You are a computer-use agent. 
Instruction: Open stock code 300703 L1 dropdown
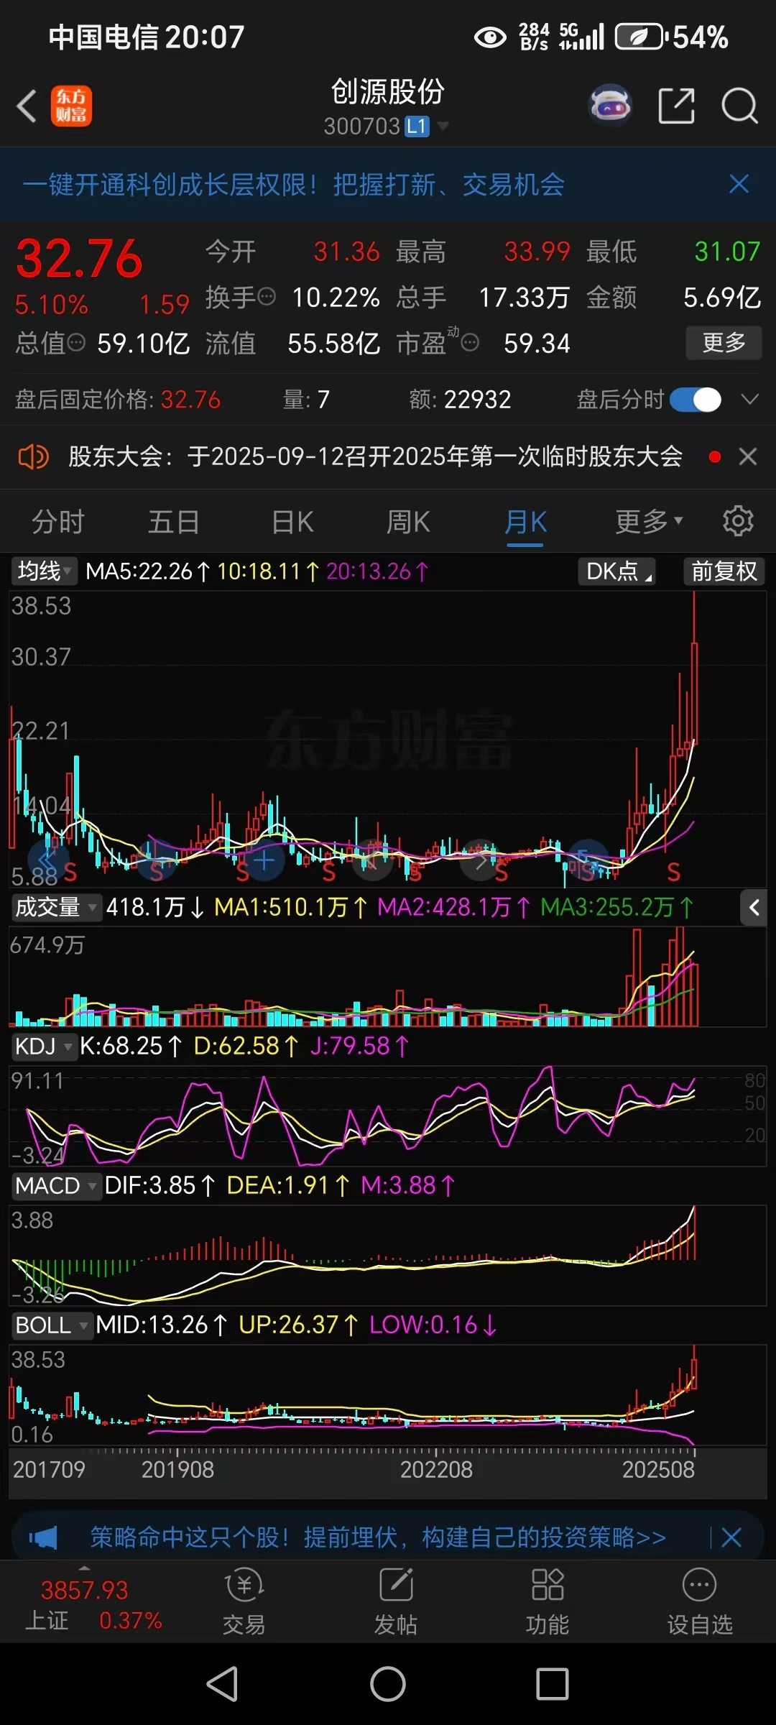click(x=387, y=126)
